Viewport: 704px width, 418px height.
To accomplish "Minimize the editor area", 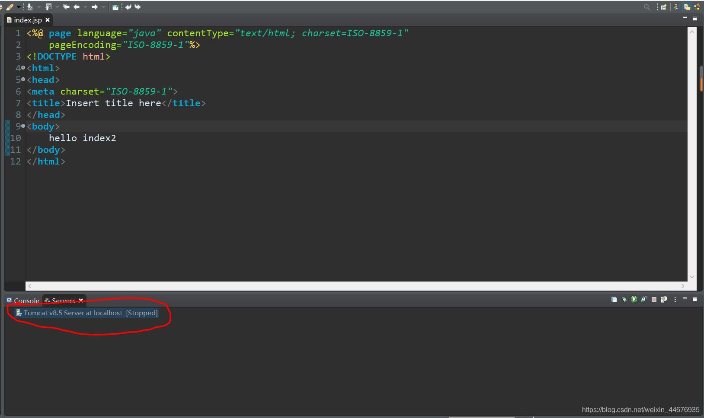I will (685, 18).
